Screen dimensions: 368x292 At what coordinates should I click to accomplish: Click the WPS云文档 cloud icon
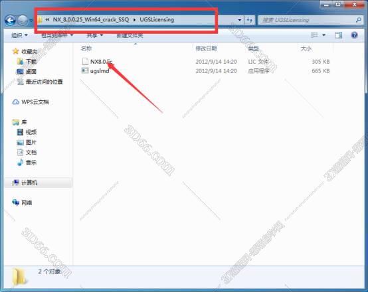point(16,102)
